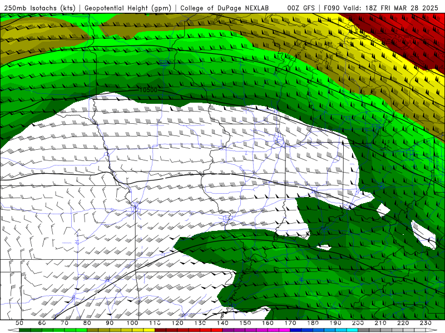Click the '60' value on the legend
Image resolution: width=445 pixels, height=333 pixels.
click(42, 323)
